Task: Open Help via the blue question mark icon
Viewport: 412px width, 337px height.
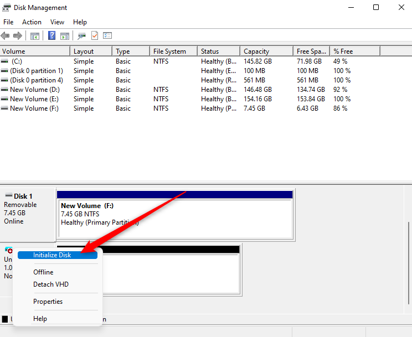Action: tap(51, 35)
